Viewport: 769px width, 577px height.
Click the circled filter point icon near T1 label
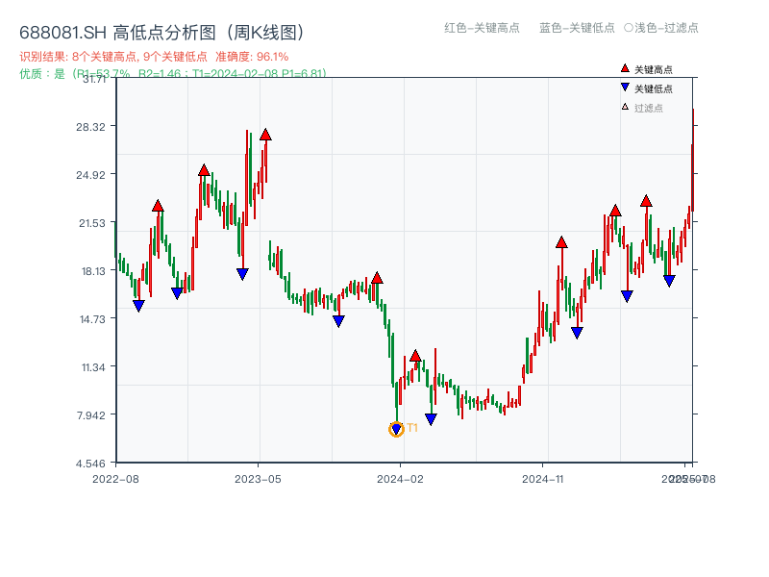click(x=396, y=429)
